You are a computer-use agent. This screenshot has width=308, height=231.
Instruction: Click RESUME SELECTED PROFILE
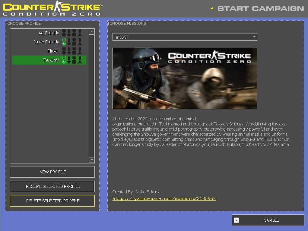tap(52, 186)
